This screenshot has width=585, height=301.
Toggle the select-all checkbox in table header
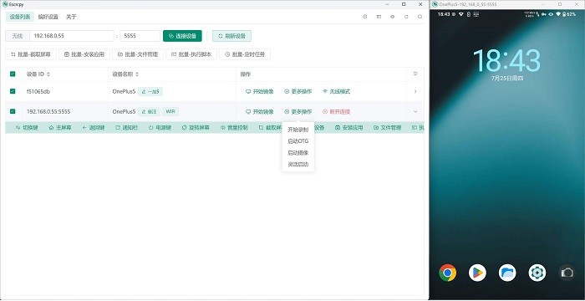(x=13, y=74)
